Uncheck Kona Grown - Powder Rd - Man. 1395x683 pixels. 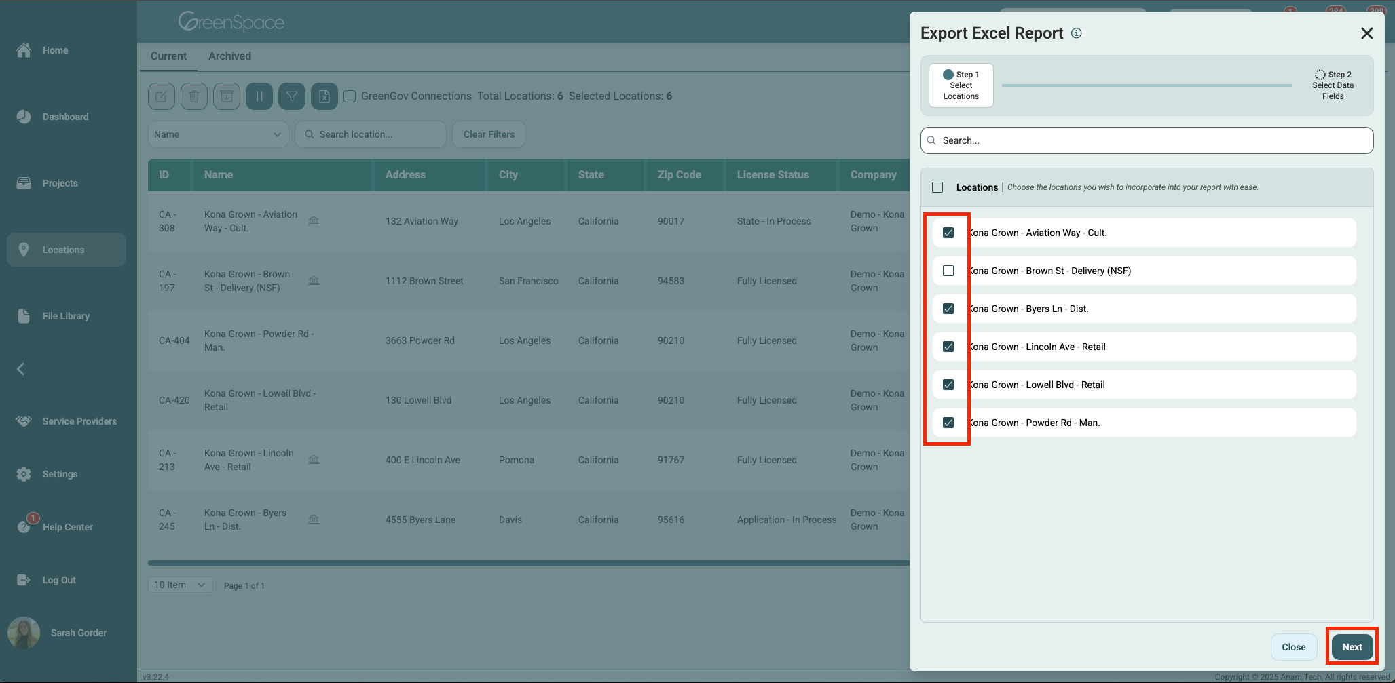948,423
